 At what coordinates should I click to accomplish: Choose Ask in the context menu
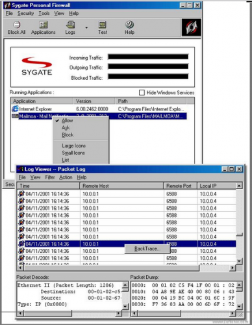pos(66,127)
